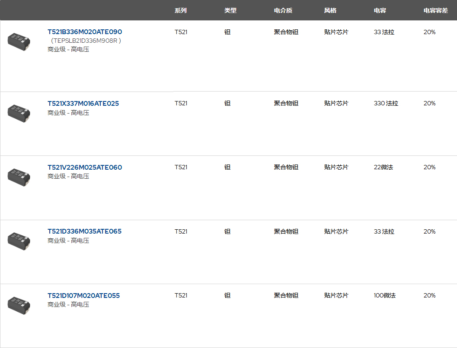
Task: Click the 电容容差 column header
Action: tap(435, 10)
